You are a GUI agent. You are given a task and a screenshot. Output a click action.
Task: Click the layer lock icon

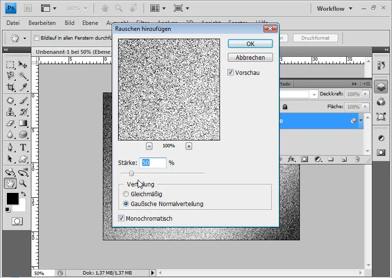285,107
